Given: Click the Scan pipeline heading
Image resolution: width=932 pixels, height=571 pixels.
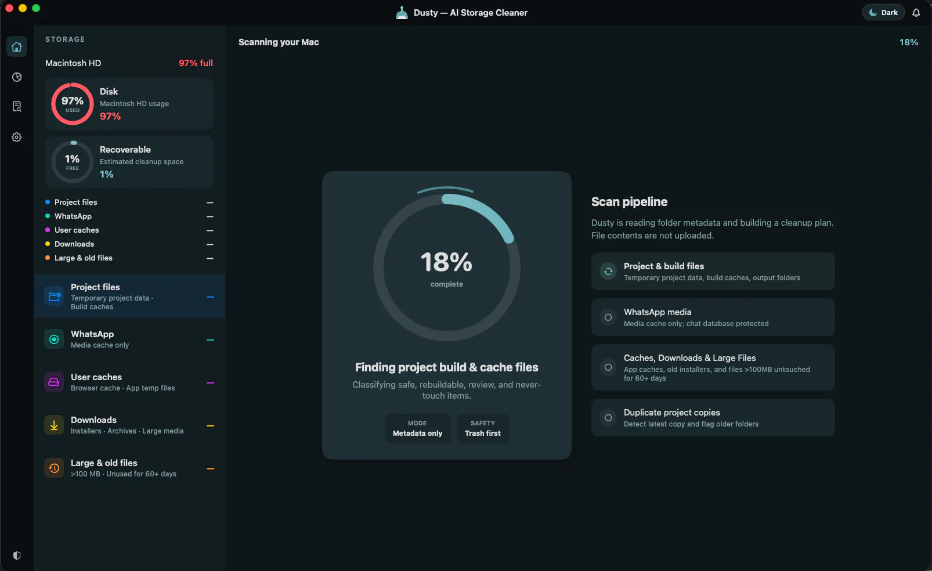Looking at the screenshot, I should click(630, 202).
